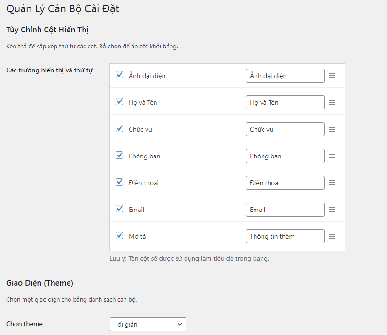Click the Điện thoại column name input
The width and height of the screenshot is (387, 335).
coord(285,183)
